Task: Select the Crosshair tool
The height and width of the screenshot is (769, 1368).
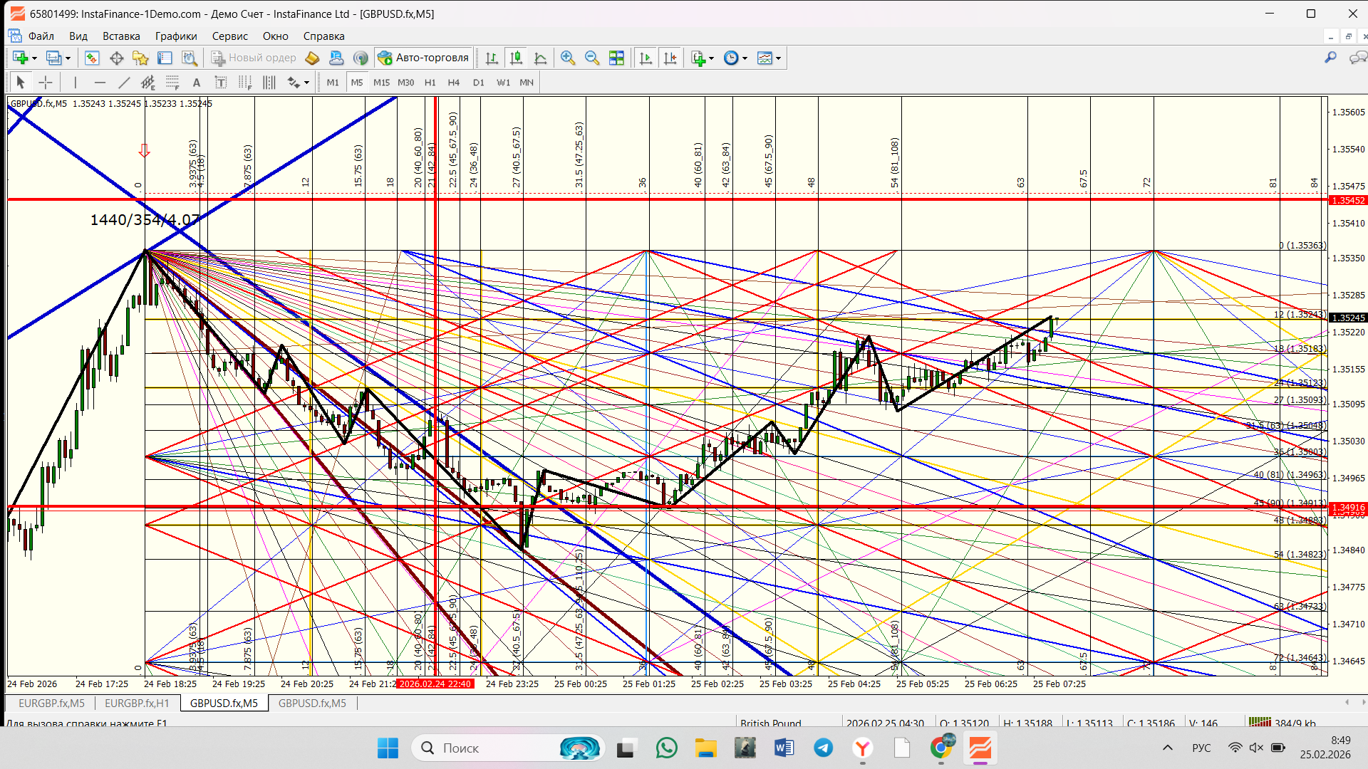Action: coord(45,83)
